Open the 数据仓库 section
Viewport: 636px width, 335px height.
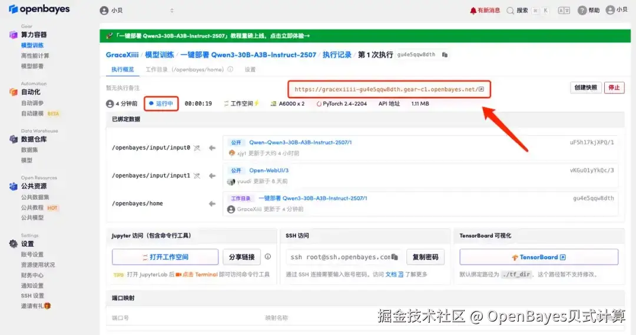coord(34,139)
